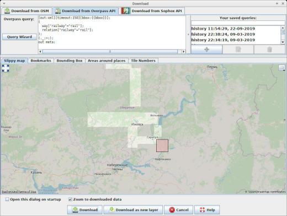
Task: Click saved queries list up arrow
Action: coord(283,28)
